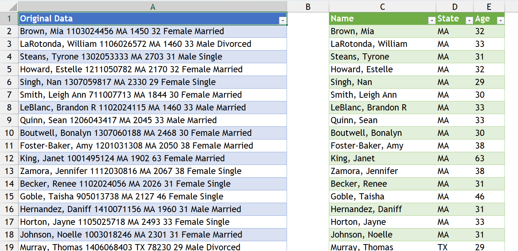Click Name cell 'Boutwell, Bonalyn'
This screenshot has width=518, height=251.
382,133
